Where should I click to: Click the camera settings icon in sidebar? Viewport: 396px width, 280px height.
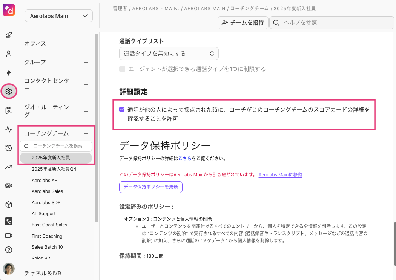[9, 186]
